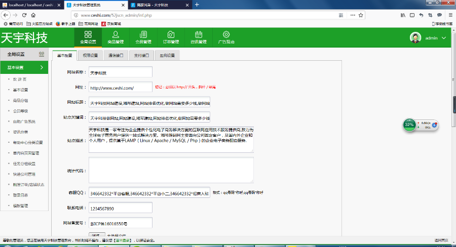
Task: Open the 火狐官方站点 bookmark folder
Action: (39, 24)
